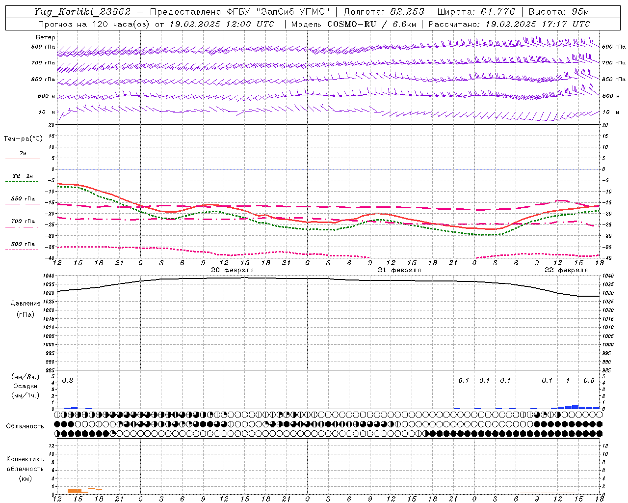Click the Ветер wind panel label
This screenshot has width=628, height=503.
coord(46,37)
